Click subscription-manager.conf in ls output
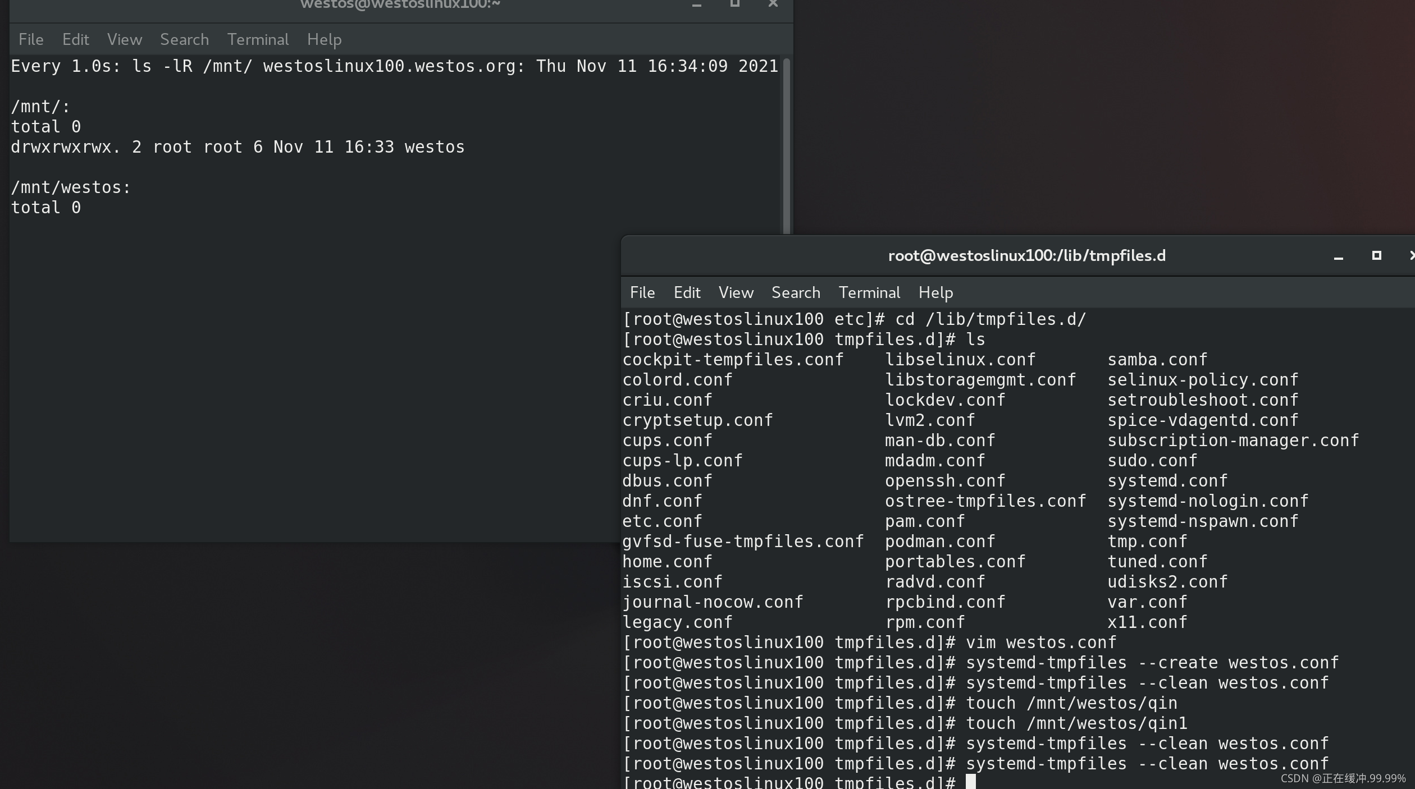Image resolution: width=1415 pixels, height=789 pixels. tap(1233, 441)
